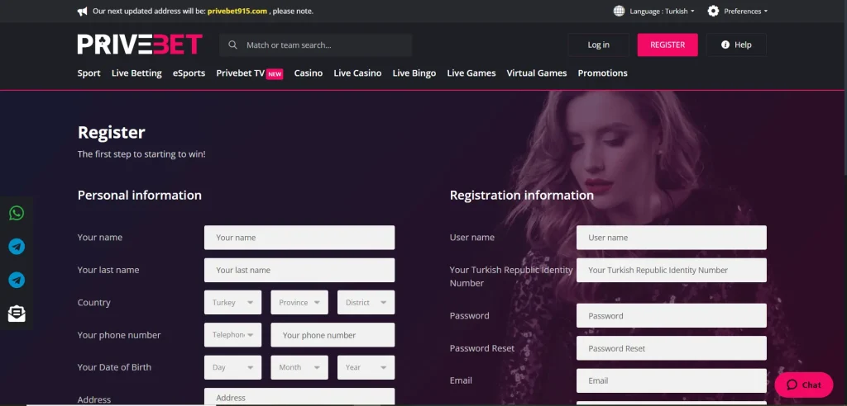
Task: Click the Registration information heading
Action: [x=522, y=196]
